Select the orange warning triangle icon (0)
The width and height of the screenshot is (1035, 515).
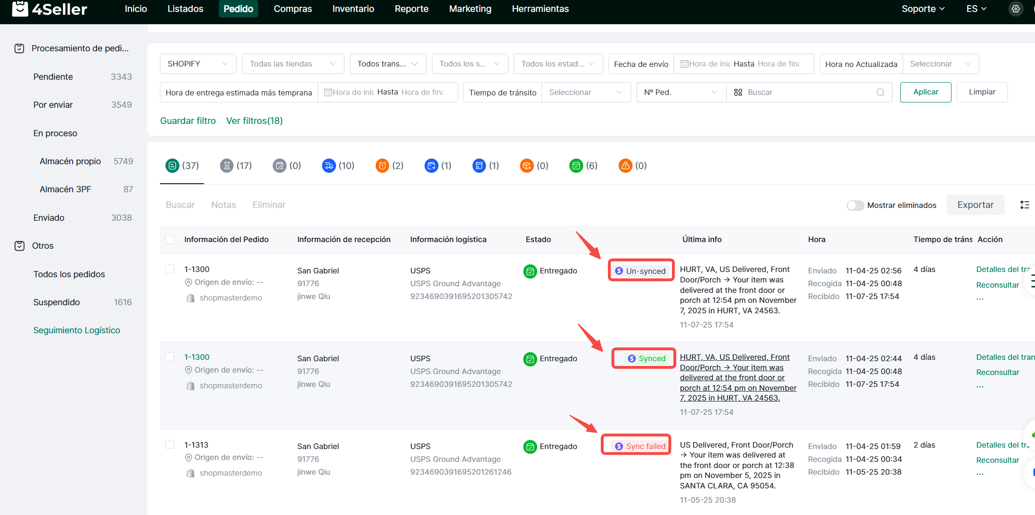(625, 166)
